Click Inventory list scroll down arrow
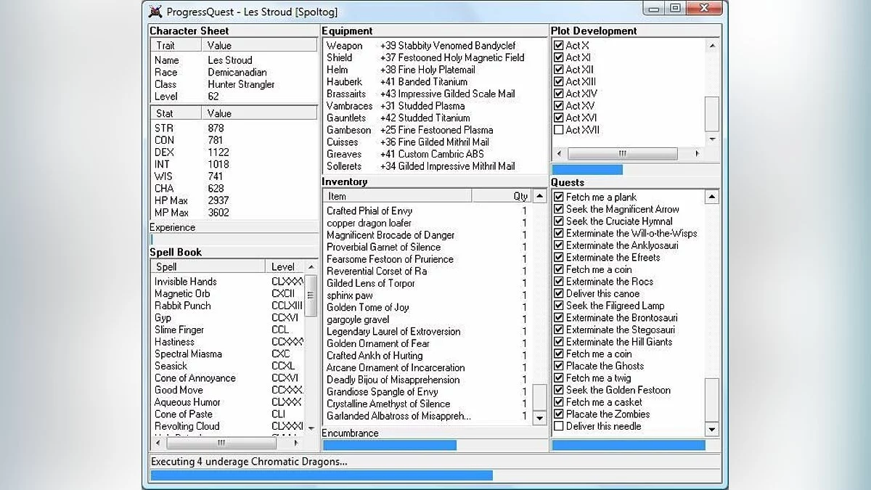Screen dimensions: 871x490 coord(539,418)
